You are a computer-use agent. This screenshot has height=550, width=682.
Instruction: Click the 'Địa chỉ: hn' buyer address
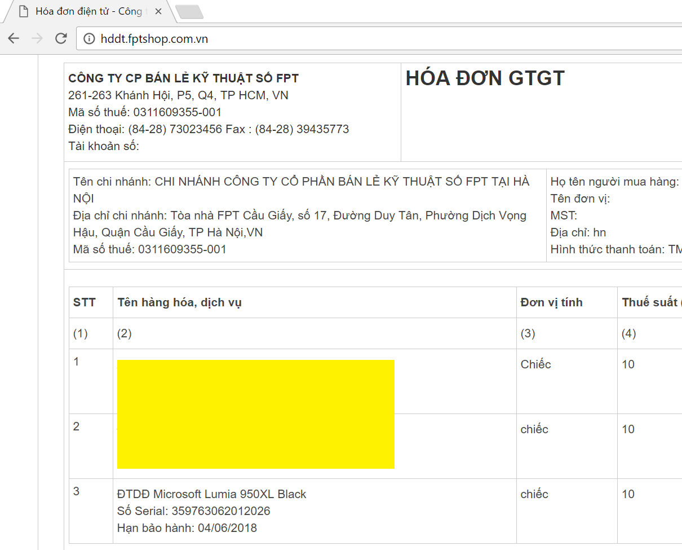(578, 232)
